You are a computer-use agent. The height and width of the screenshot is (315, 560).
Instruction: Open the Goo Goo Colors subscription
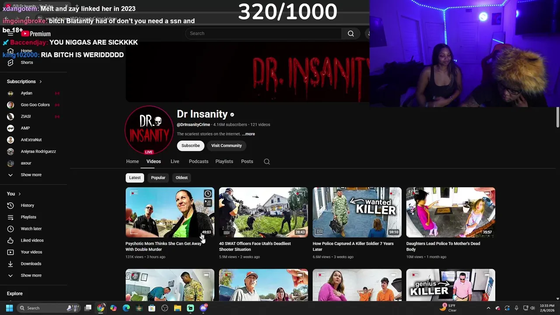35,105
